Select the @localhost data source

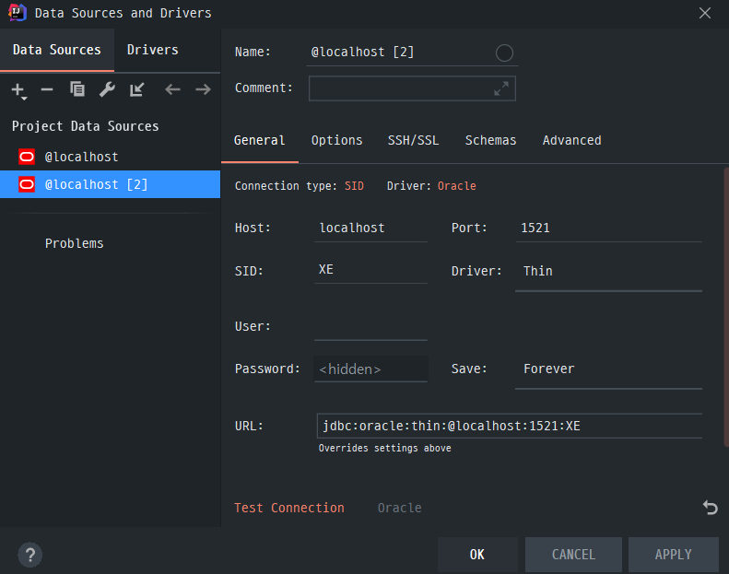[111, 157]
